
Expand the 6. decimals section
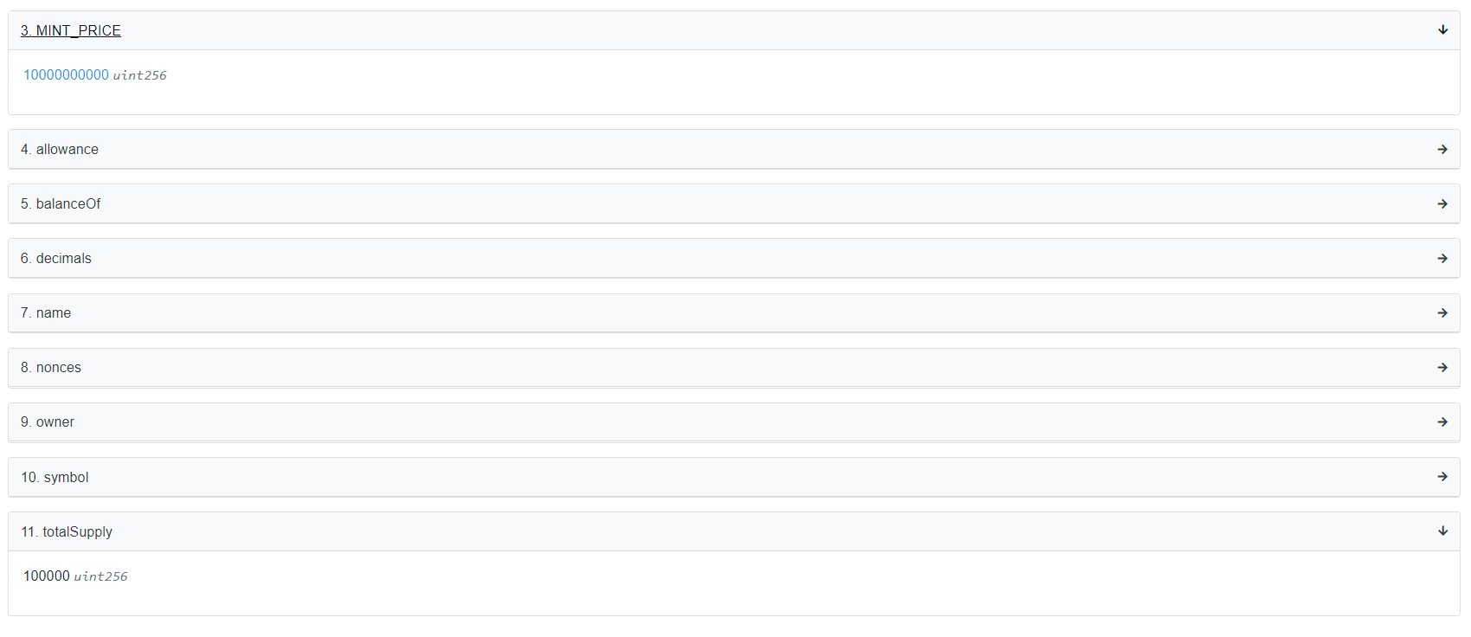coord(56,259)
